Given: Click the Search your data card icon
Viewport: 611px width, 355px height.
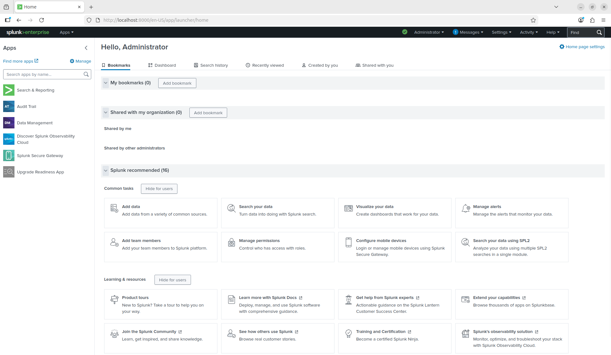Looking at the screenshot, I should pos(231,208).
